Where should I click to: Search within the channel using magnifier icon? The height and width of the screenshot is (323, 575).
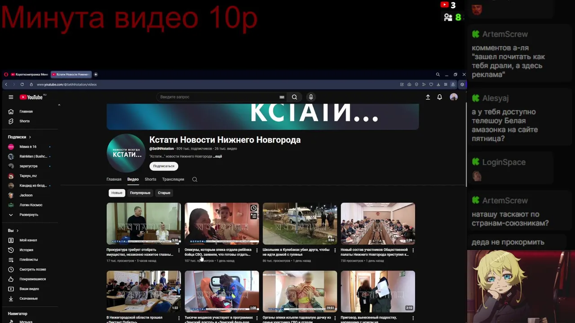pyautogui.click(x=195, y=179)
